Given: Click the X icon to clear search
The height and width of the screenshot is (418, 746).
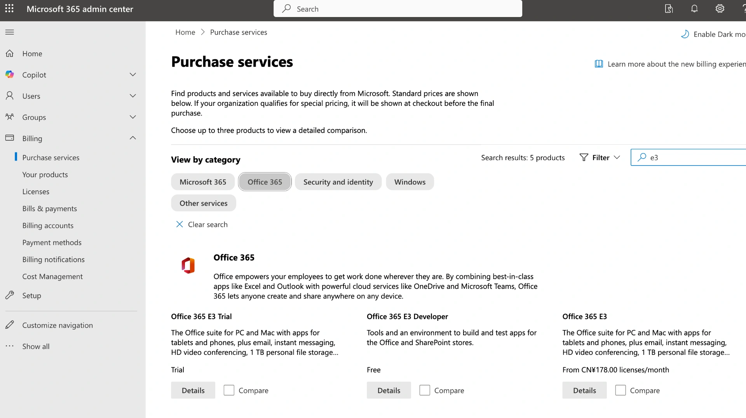Looking at the screenshot, I should pos(180,225).
